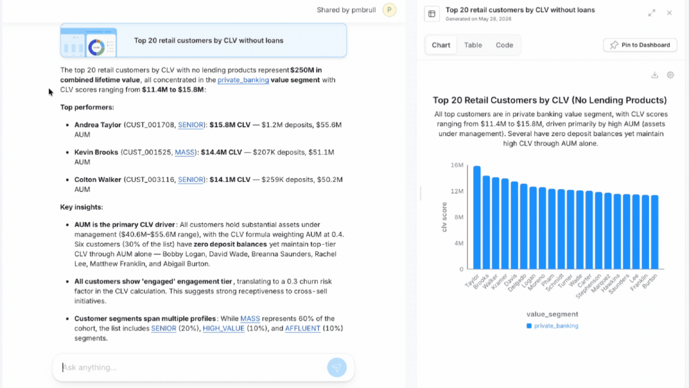Switch to the Table tab

(473, 45)
